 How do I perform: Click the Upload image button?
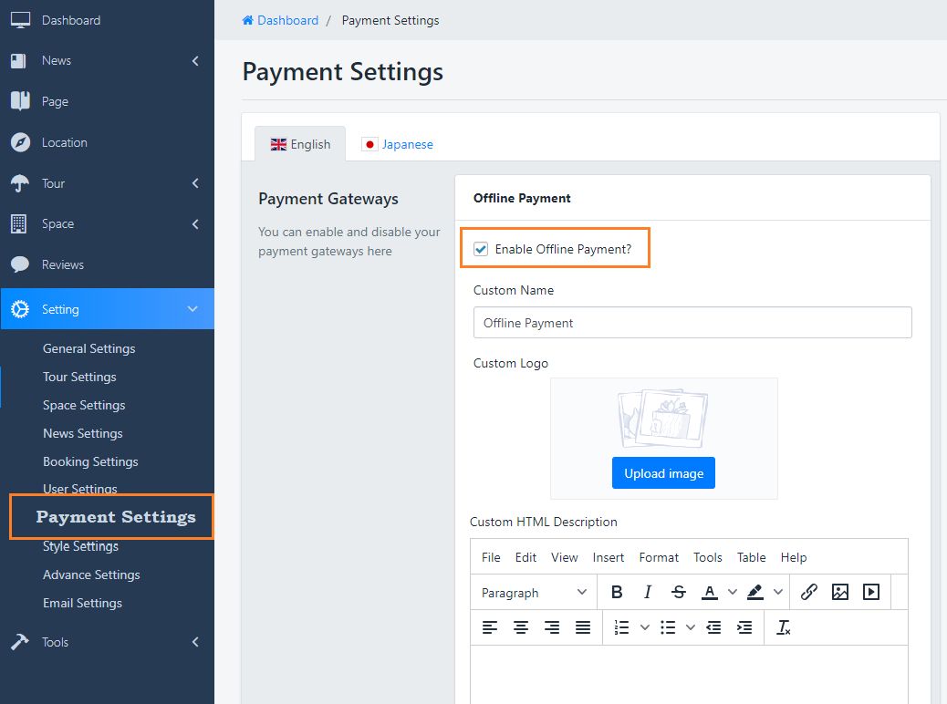663,473
